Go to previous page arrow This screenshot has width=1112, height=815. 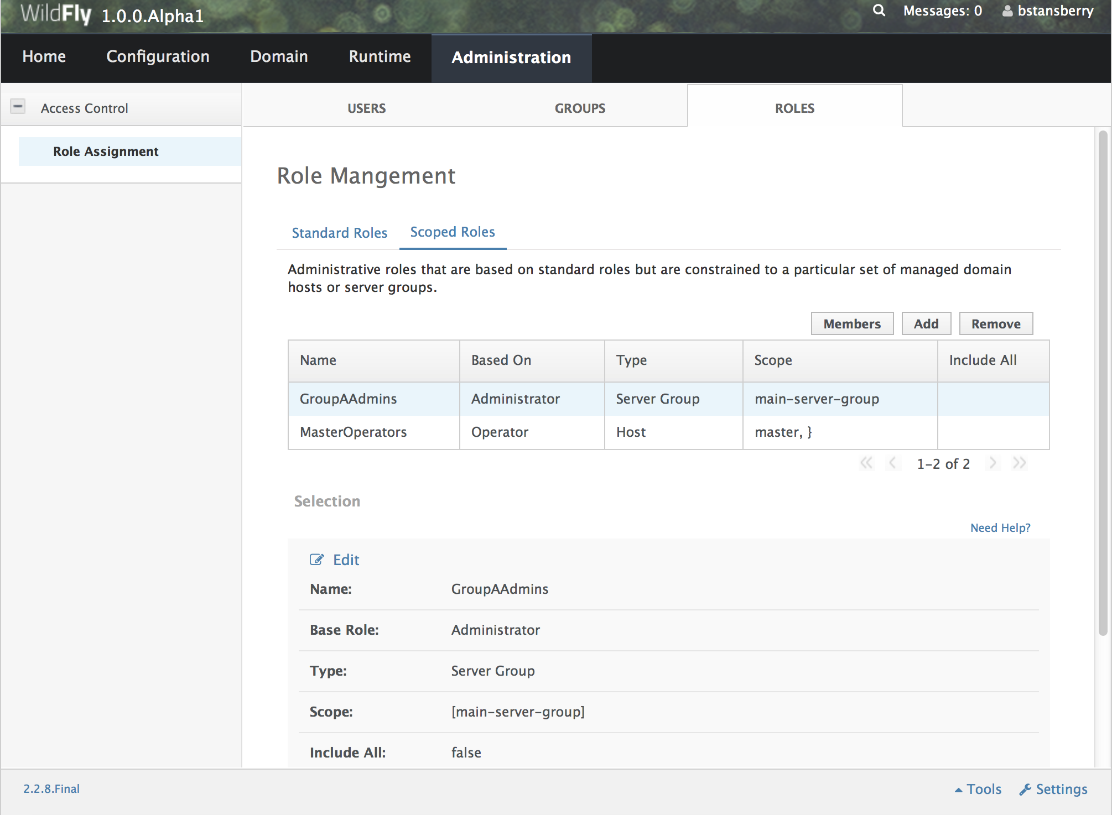892,463
